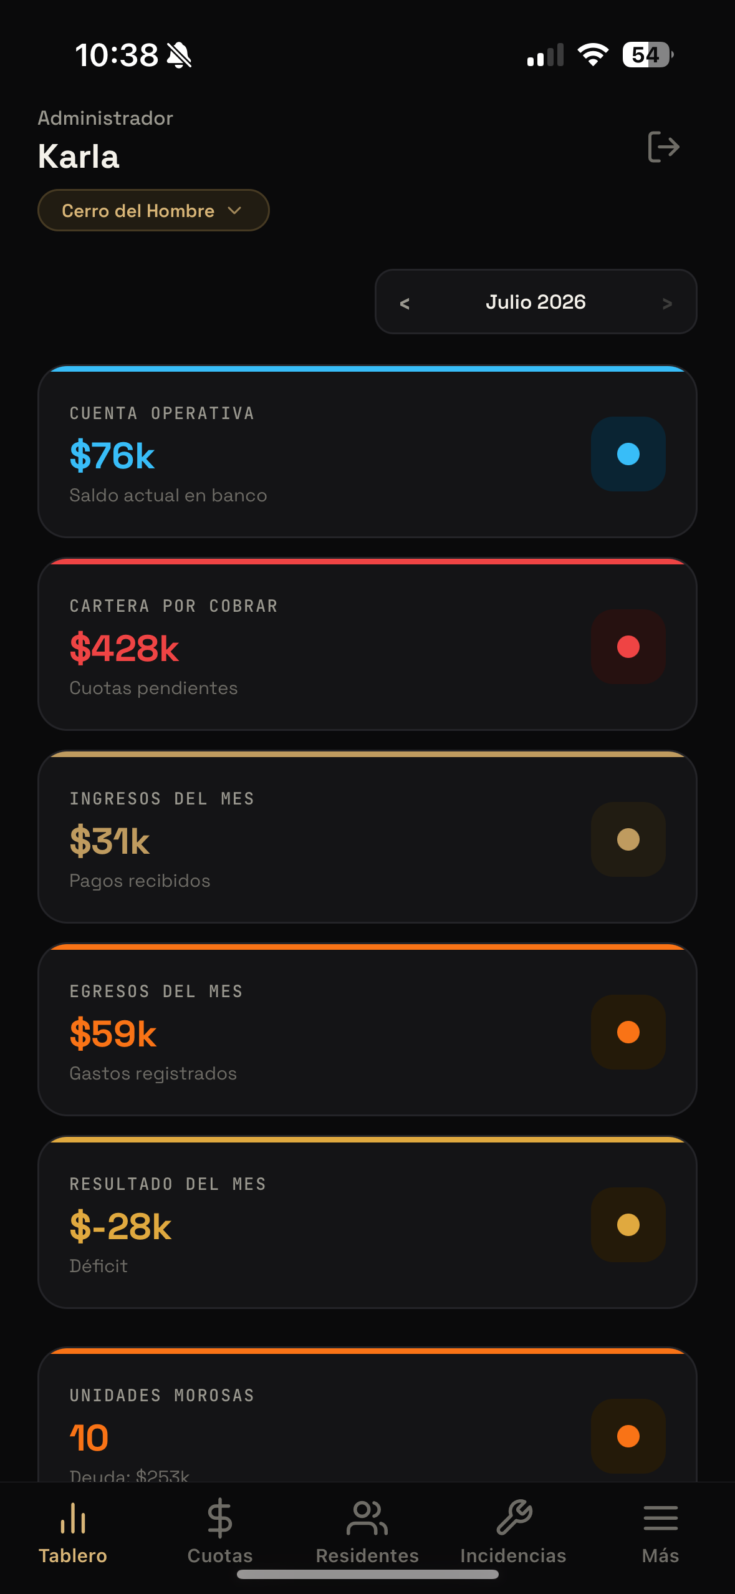This screenshot has width=735, height=1594.
Task: Tap the orange Egresos del Mes icon
Action: coord(628,1032)
